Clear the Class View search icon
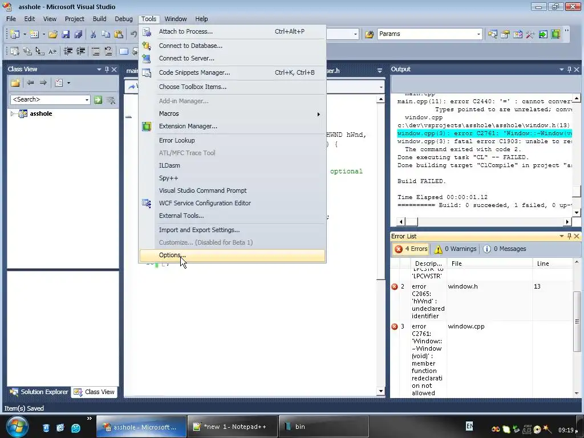Viewport: 584px width, 438px height. coord(111,100)
